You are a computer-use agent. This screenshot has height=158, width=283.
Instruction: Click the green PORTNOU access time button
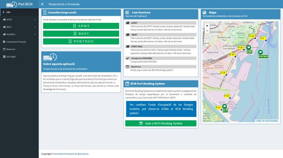point(81,41)
